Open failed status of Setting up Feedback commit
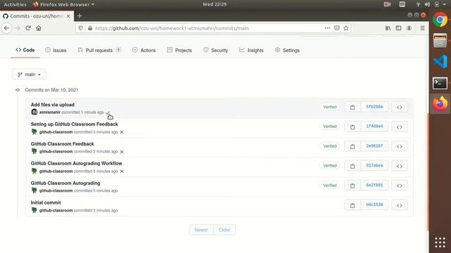The image size is (451, 253). click(x=122, y=132)
